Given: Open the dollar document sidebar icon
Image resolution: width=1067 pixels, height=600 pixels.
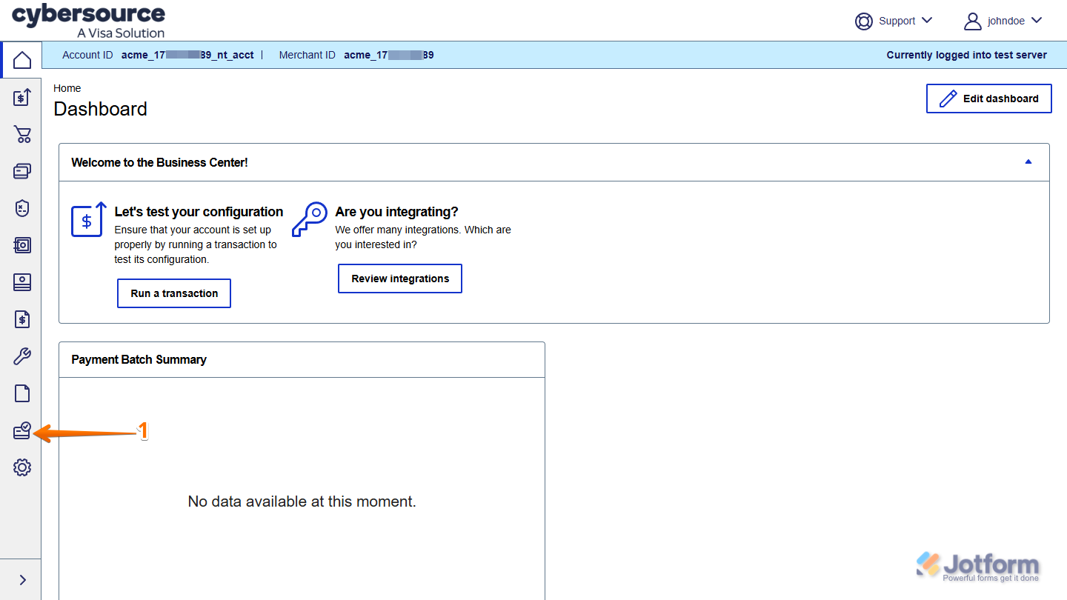Looking at the screenshot, I should pos(22,319).
